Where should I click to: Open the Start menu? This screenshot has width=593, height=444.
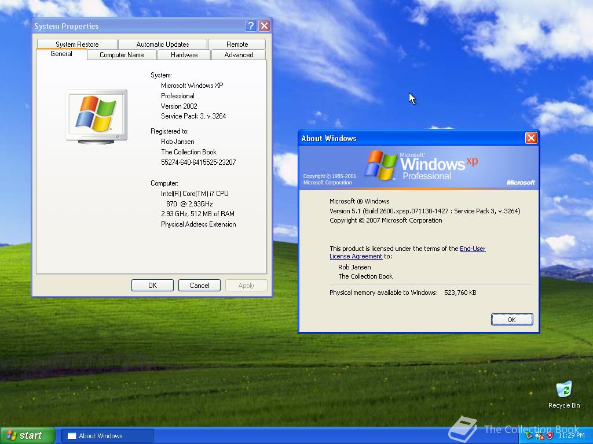26,435
